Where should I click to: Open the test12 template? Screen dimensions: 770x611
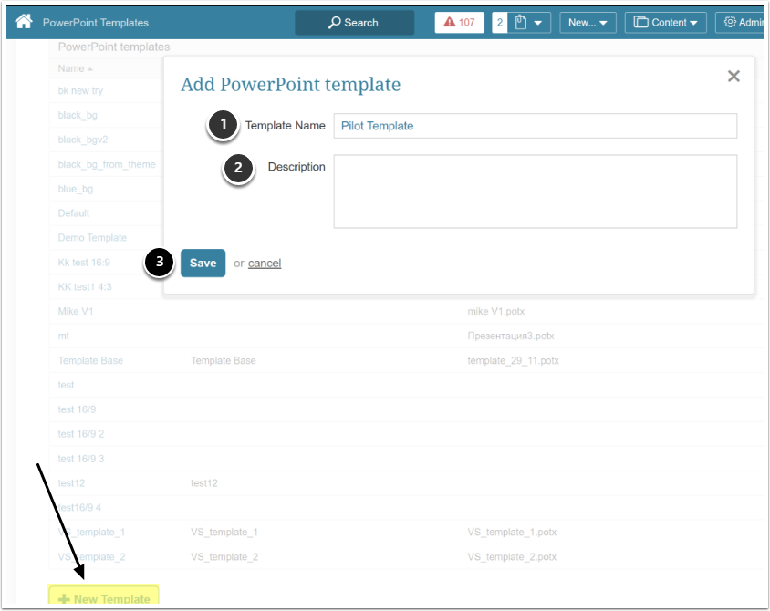[71, 482]
